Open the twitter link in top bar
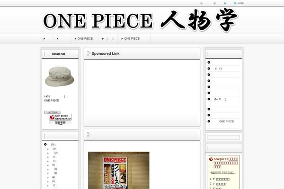Viewport: 284px width, 189px height. tap(241, 3)
